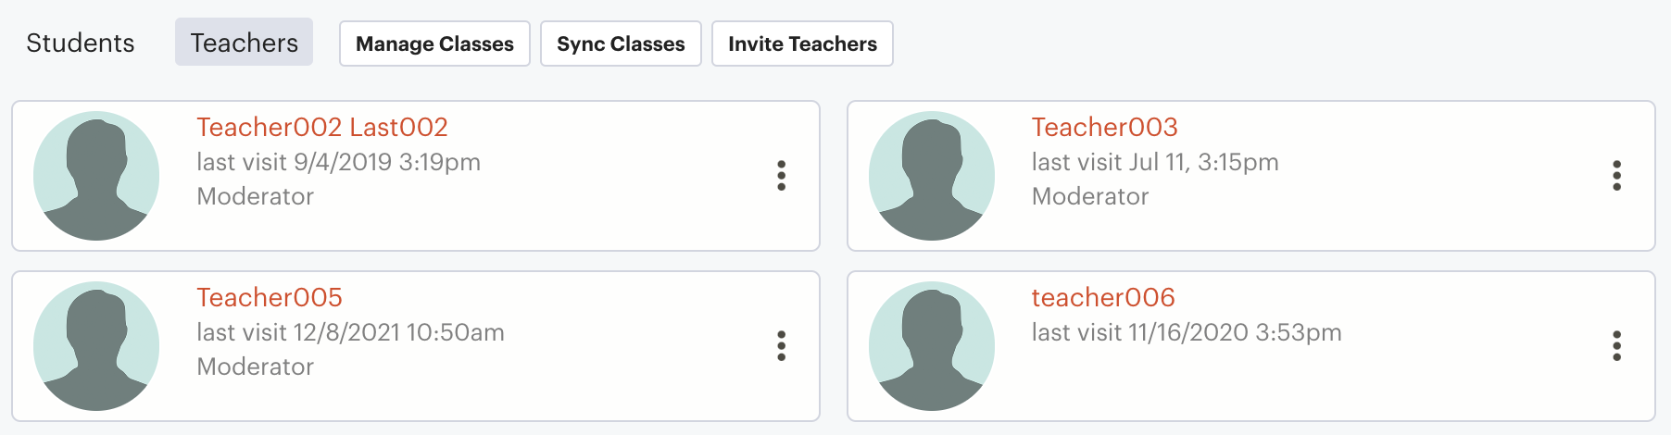The image size is (1671, 435).
Task: Open the Teacher002 Last002 name link
Action: (x=322, y=127)
